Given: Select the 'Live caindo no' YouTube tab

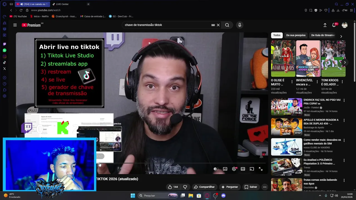Looking at the screenshot, I should [32, 4].
